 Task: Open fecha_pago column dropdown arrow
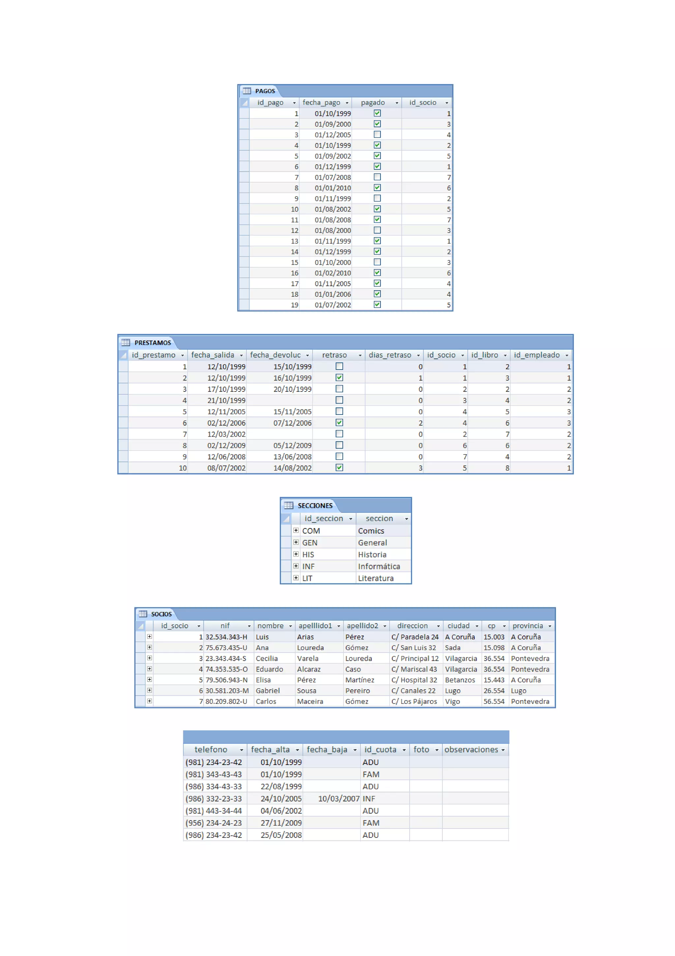347,103
